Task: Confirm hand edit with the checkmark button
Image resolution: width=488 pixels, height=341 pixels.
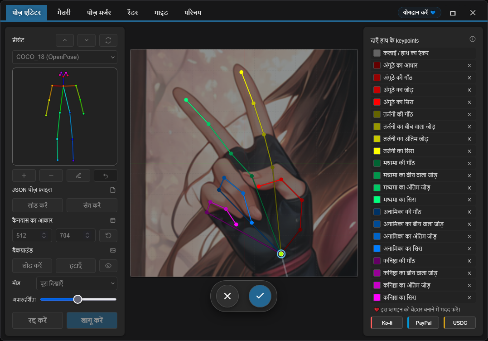Action: tap(260, 296)
